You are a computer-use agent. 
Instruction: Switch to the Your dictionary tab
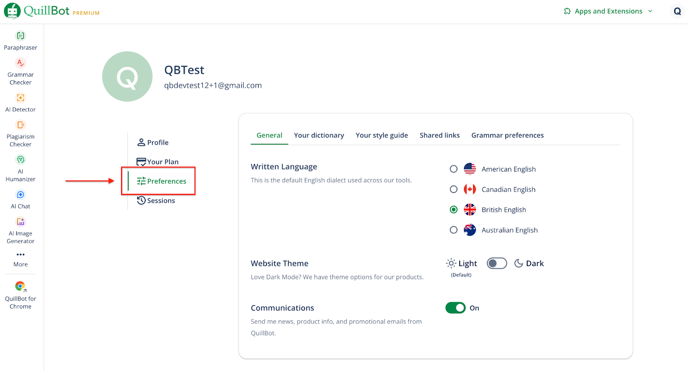pyautogui.click(x=319, y=135)
